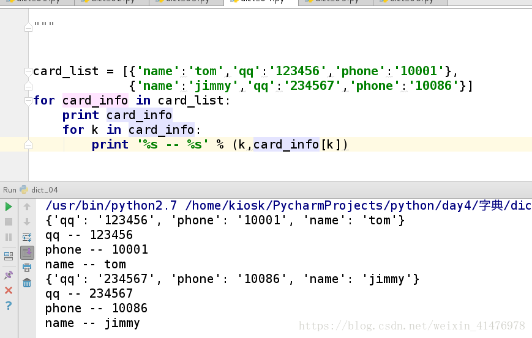Click the grey Stop process square
This screenshot has width=532, height=338.
tap(9, 222)
